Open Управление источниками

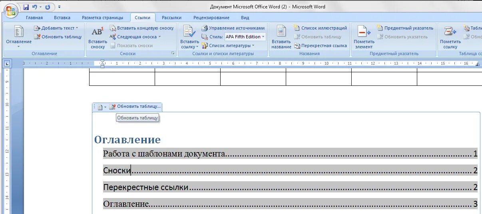(233, 28)
